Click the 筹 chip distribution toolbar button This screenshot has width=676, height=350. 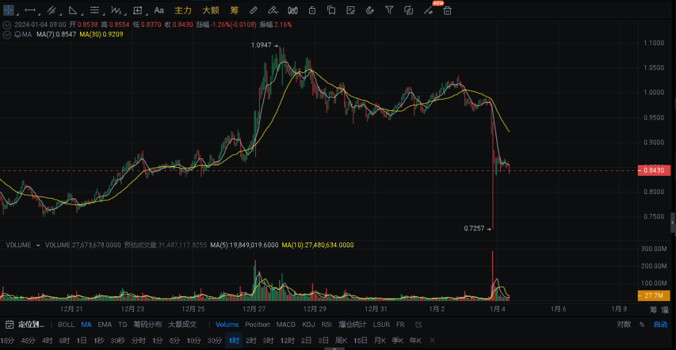(x=235, y=9)
